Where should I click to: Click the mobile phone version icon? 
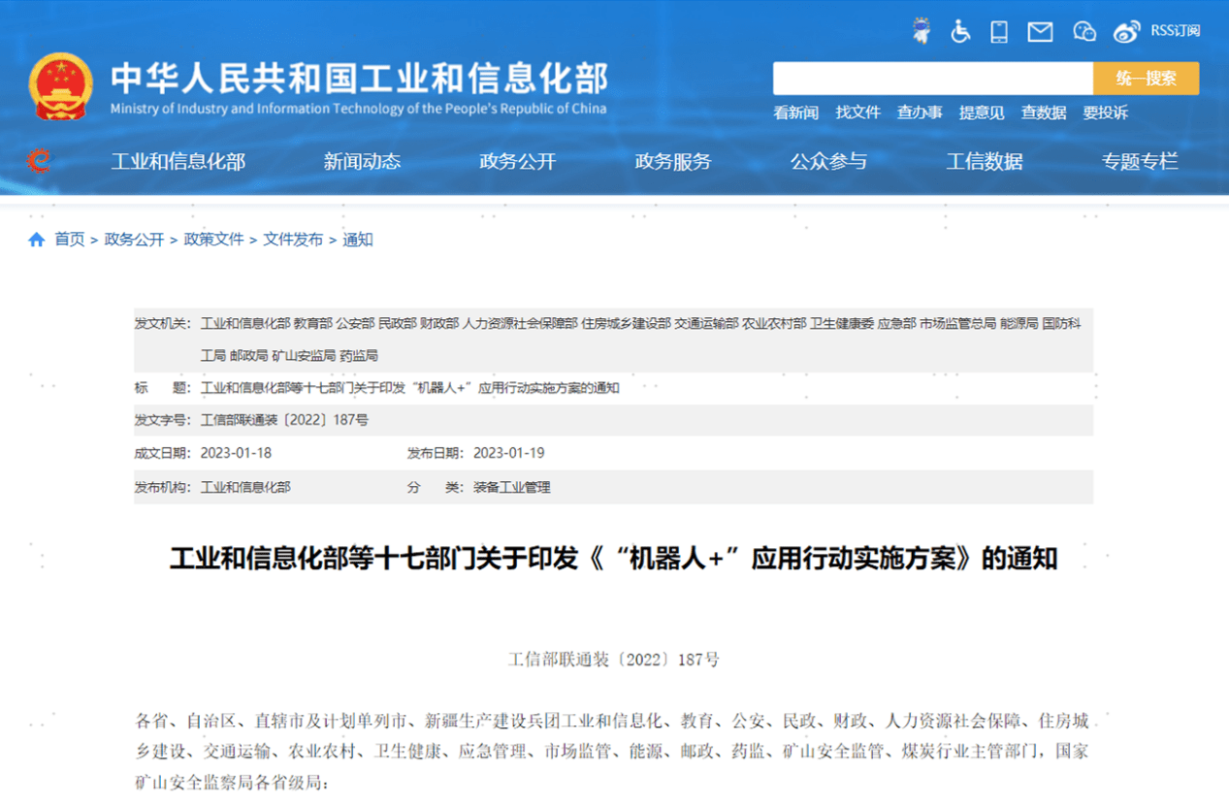pos(999,31)
